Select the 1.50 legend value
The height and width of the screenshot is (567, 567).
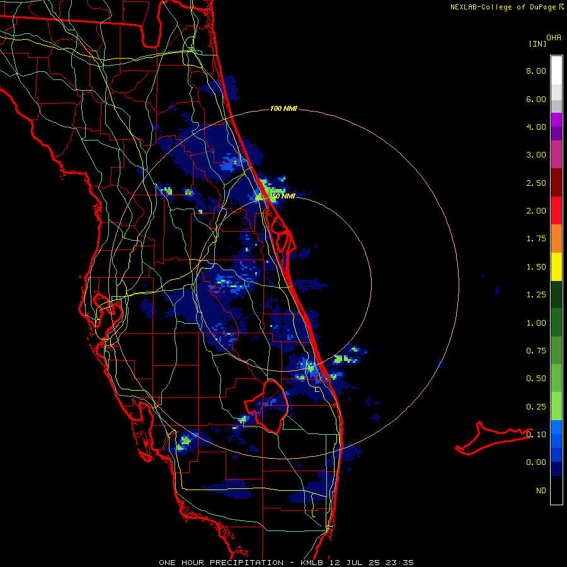[x=536, y=267]
